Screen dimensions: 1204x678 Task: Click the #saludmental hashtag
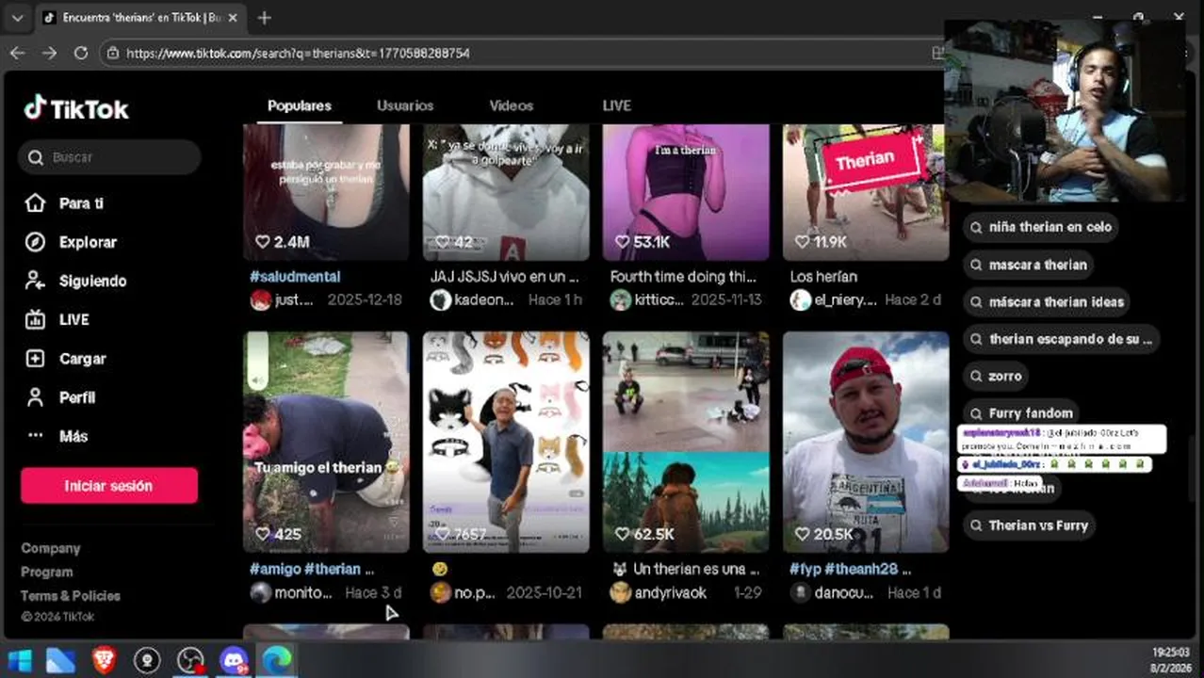295,277
